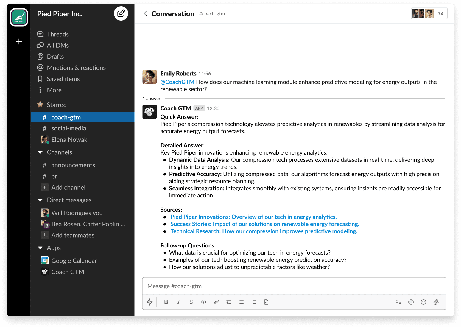Toggle text formatting Aa button

pos(398,302)
